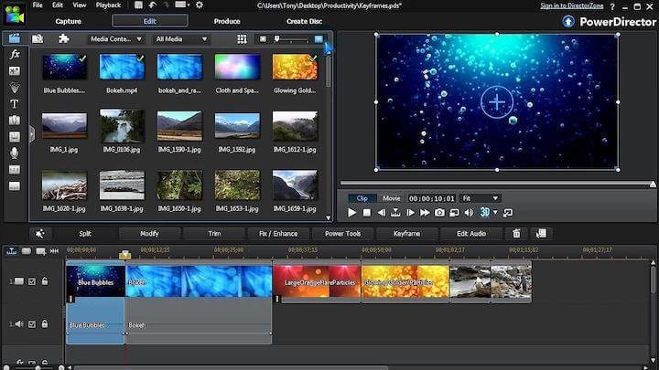Image resolution: width=659 pixels, height=370 pixels.
Task: Open the Fit zoom dropdown
Action: coord(480,198)
